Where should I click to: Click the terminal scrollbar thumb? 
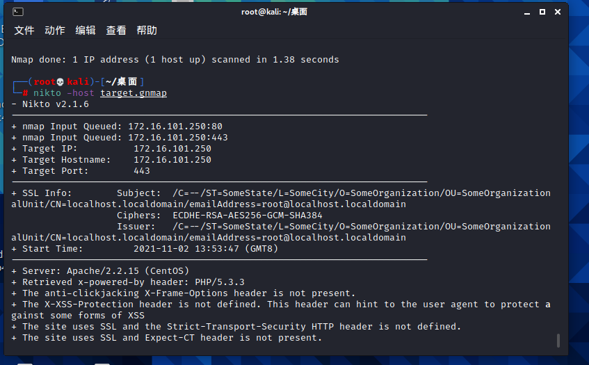click(558, 340)
